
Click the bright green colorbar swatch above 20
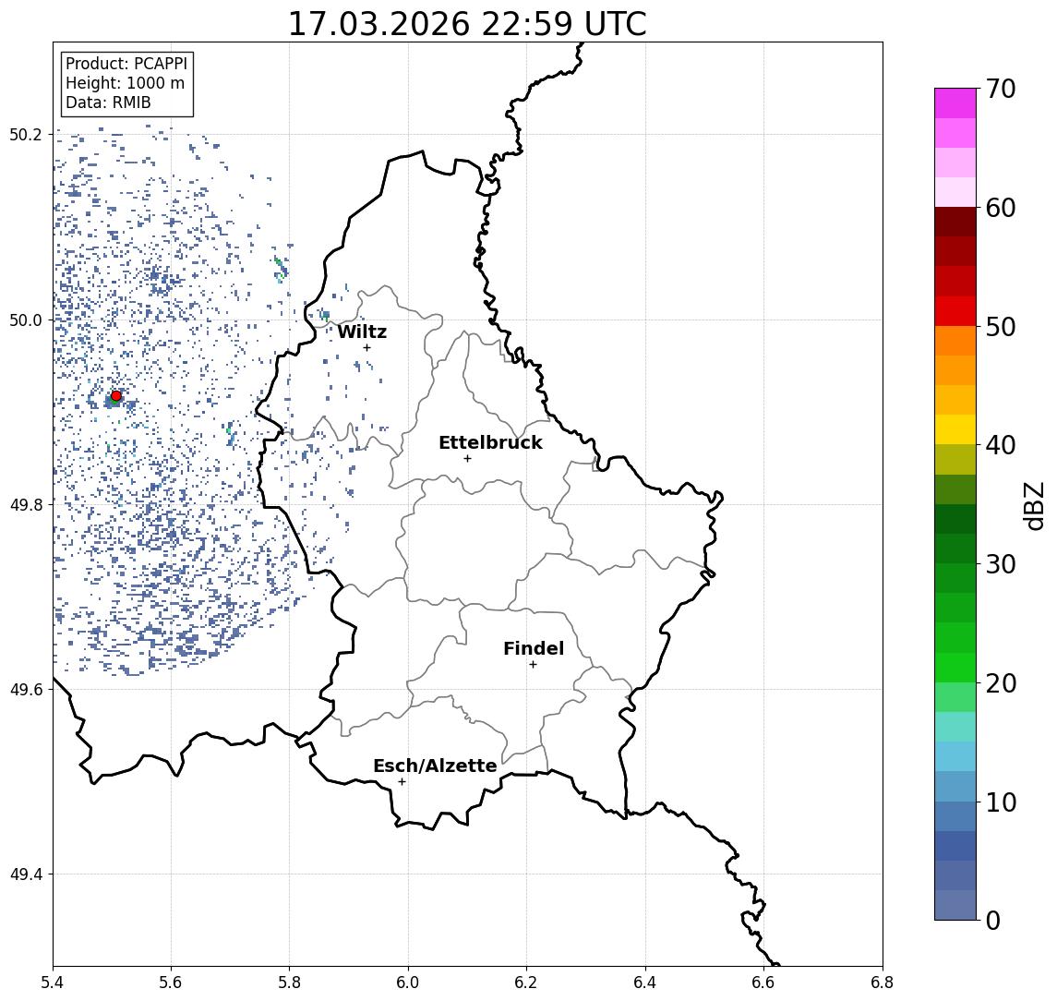pos(955,667)
